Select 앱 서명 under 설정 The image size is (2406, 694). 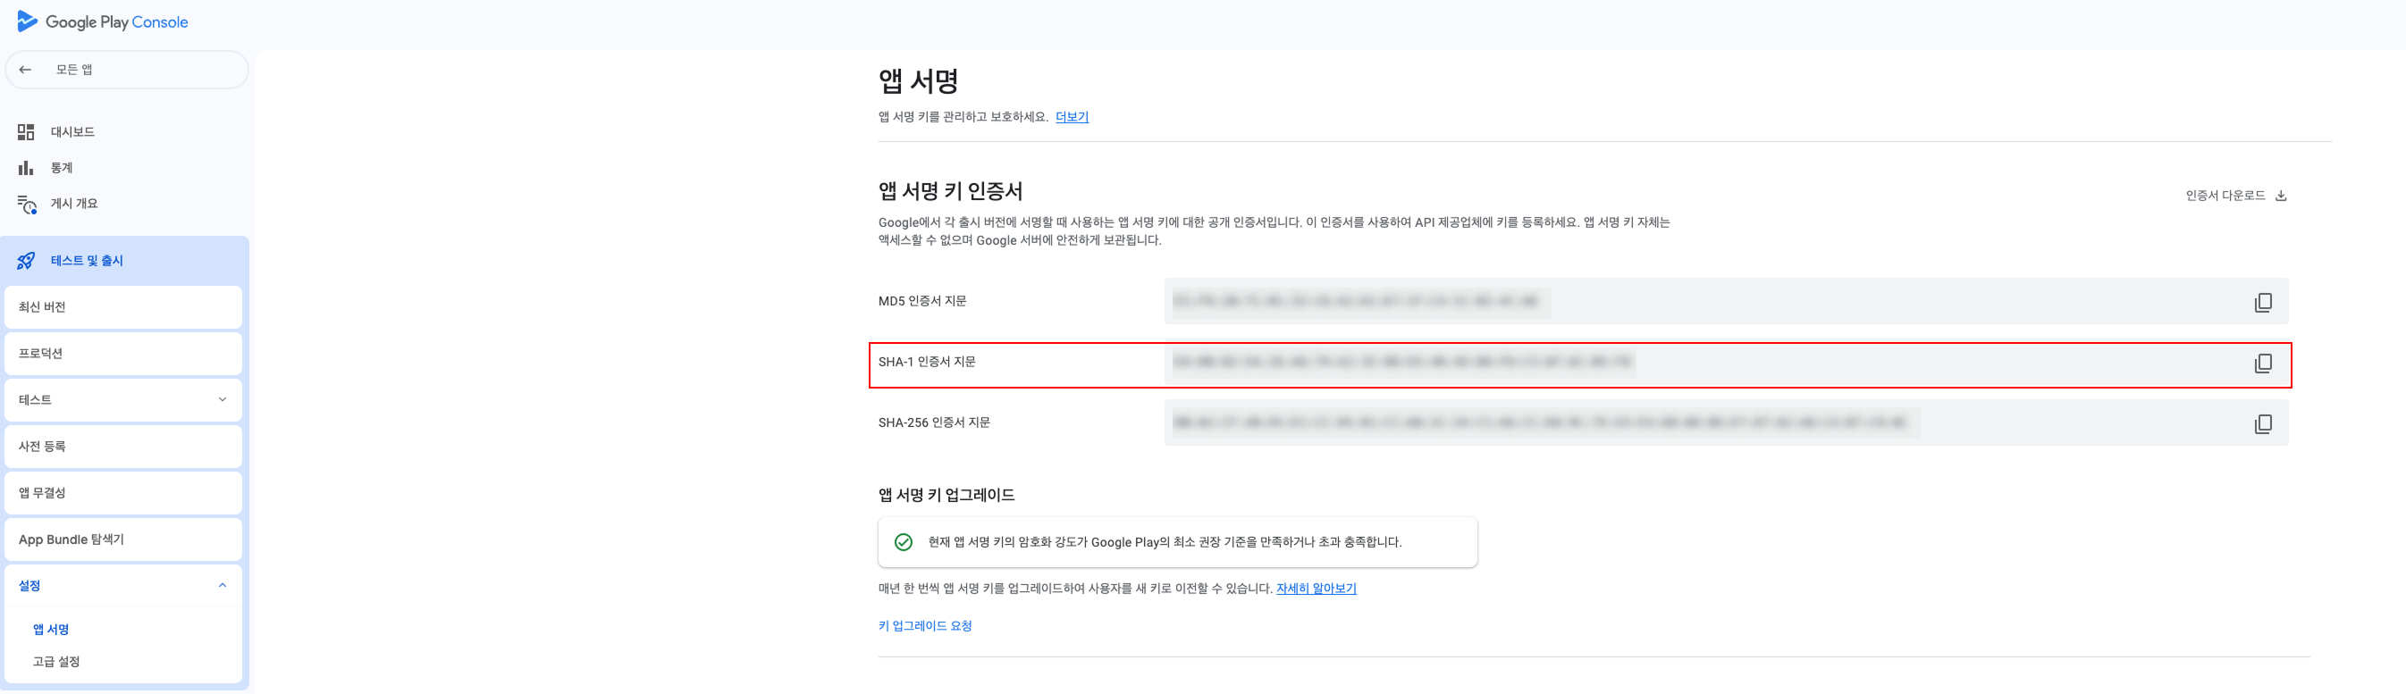pyautogui.click(x=50, y=630)
